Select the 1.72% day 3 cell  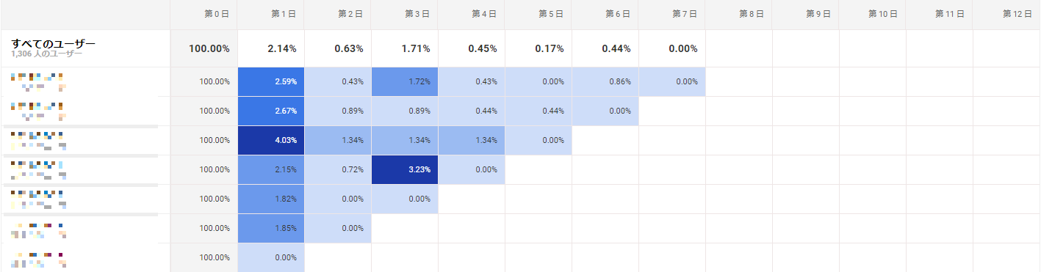tap(404, 81)
